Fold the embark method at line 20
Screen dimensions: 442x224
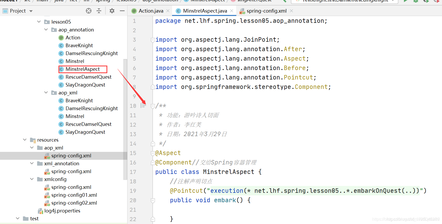pyautogui.click(x=153, y=200)
